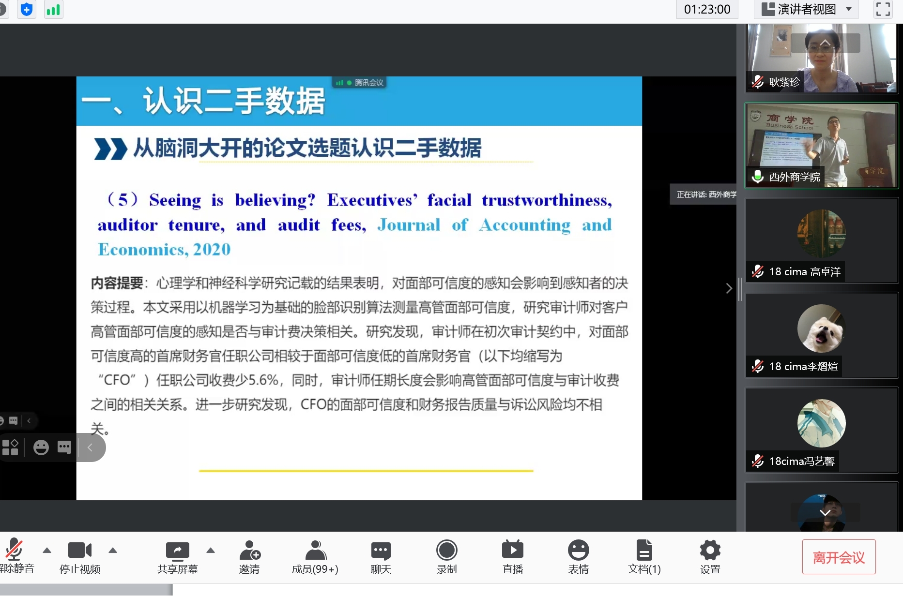This screenshot has height=596, width=903.
Task: Select the 西外商学院 video thumbnail
Action: click(821, 145)
